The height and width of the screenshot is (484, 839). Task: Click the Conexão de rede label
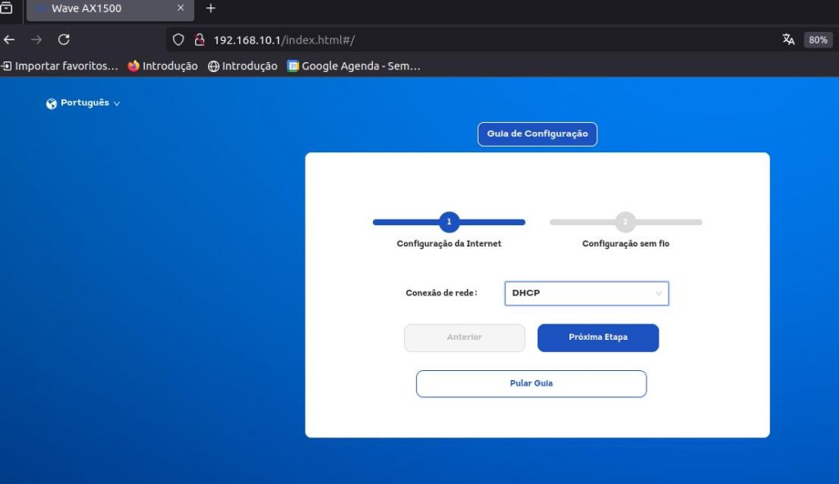(442, 292)
